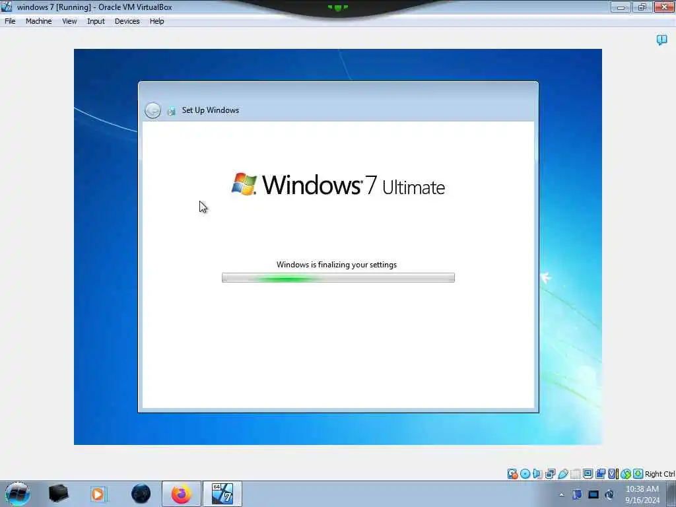
Task: Click the Set Up Windows title text
Action: click(x=211, y=110)
